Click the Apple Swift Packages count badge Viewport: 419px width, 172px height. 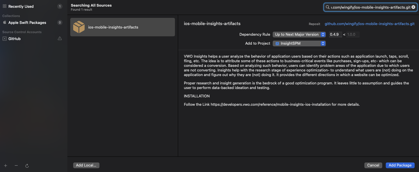[60, 22]
